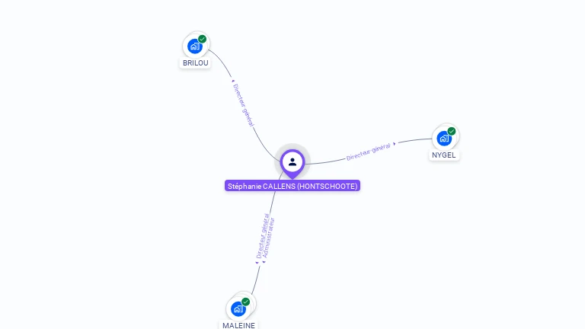Screen dimensions: 585x329
Task: Select Administrateur link label toward MALEINE
Action: pos(269,238)
